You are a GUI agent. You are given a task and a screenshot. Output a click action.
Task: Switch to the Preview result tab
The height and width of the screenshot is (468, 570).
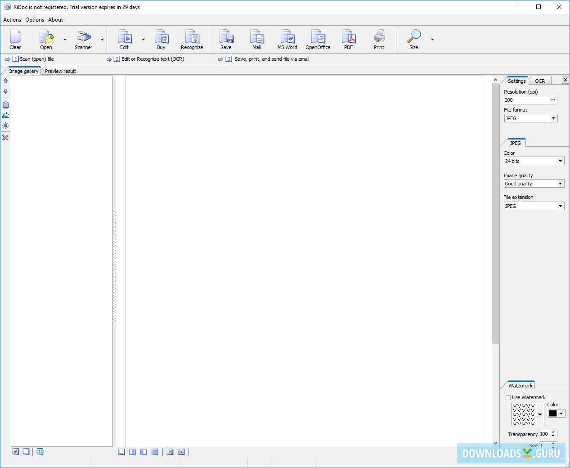pyautogui.click(x=60, y=71)
